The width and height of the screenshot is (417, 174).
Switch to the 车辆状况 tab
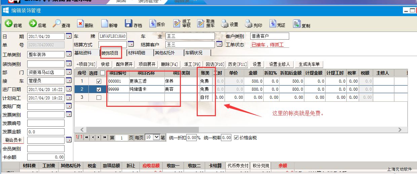(x=194, y=53)
